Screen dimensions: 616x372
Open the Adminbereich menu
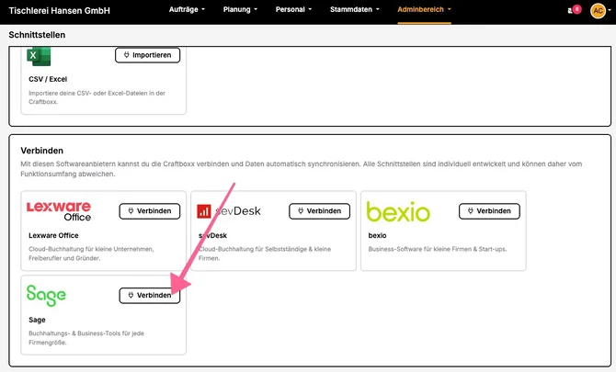(x=424, y=9)
